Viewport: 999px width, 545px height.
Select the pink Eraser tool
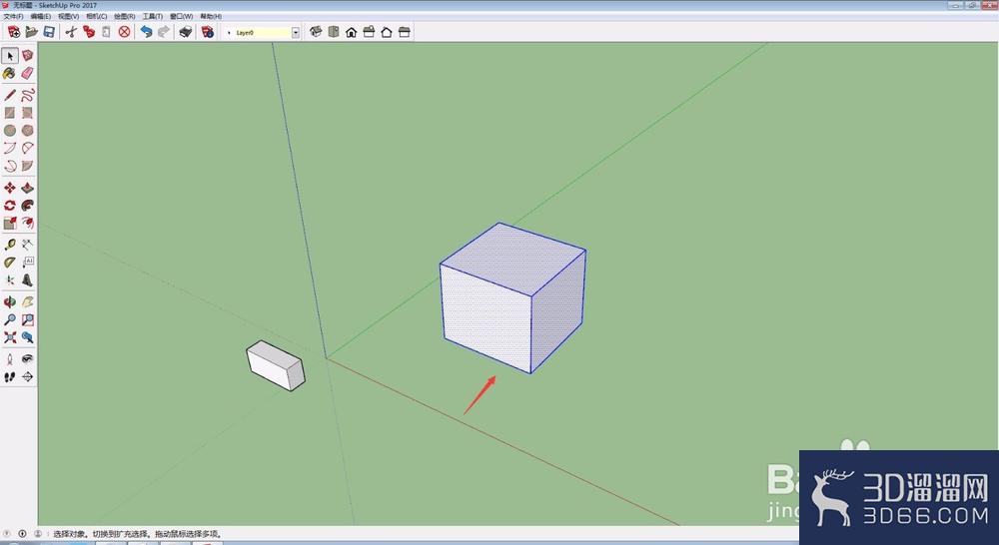pos(27,74)
